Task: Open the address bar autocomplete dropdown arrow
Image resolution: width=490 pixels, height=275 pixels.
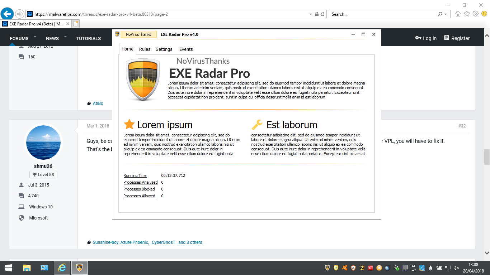Action: click(x=311, y=14)
